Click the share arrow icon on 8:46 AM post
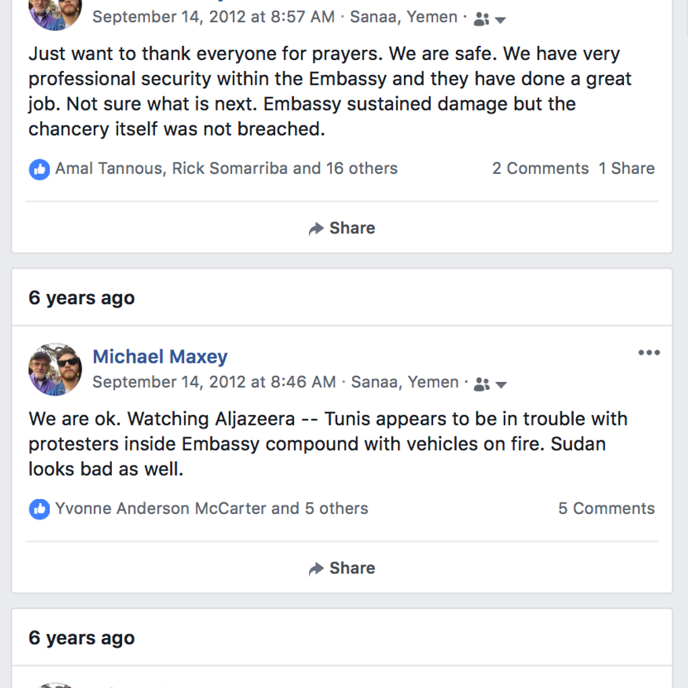 pos(316,569)
